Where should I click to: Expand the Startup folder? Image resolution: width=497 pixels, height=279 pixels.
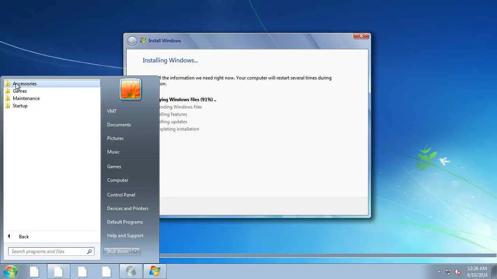click(x=52, y=105)
